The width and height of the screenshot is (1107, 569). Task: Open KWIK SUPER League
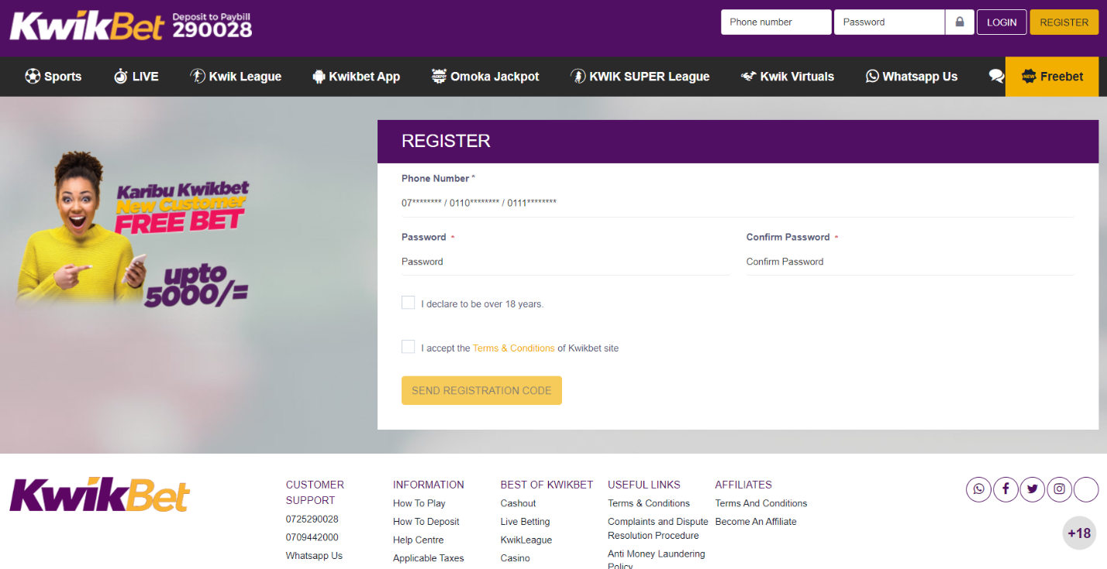(640, 77)
